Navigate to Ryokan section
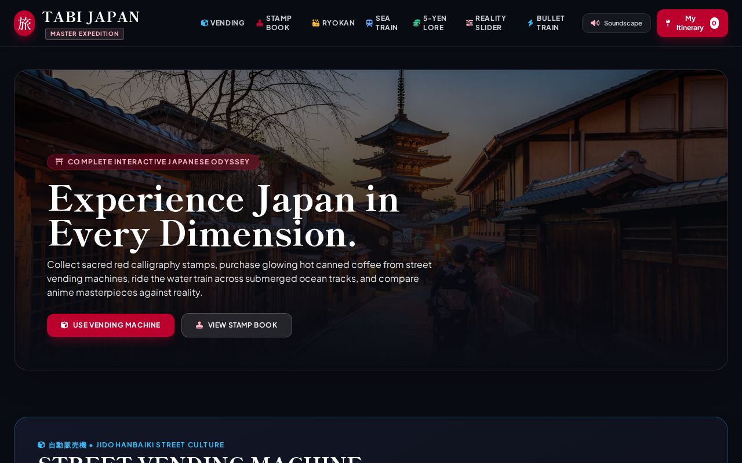The width and height of the screenshot is (742, 463). pyautogui.click(x=333, y=23)
